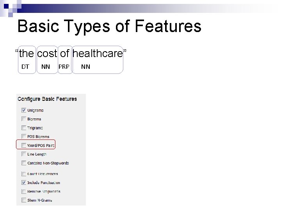Click the Configure Basic Features heading
This screenshot has height=211, width=281.
[47, 99]
